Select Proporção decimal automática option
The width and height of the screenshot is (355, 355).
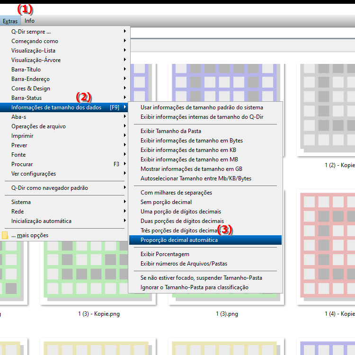[179, 240]
